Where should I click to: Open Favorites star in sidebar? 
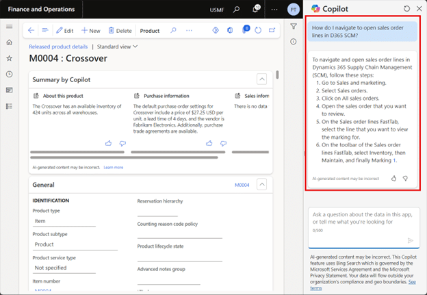click(10, 58)
